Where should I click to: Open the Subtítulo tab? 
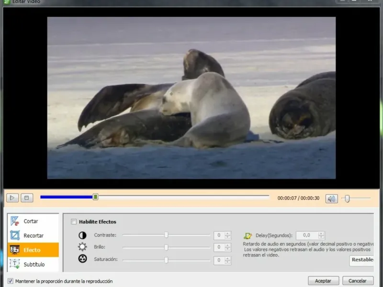point(34,264)
